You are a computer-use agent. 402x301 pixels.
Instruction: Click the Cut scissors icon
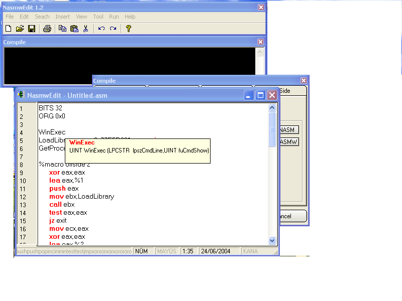(x=86, y=29)
